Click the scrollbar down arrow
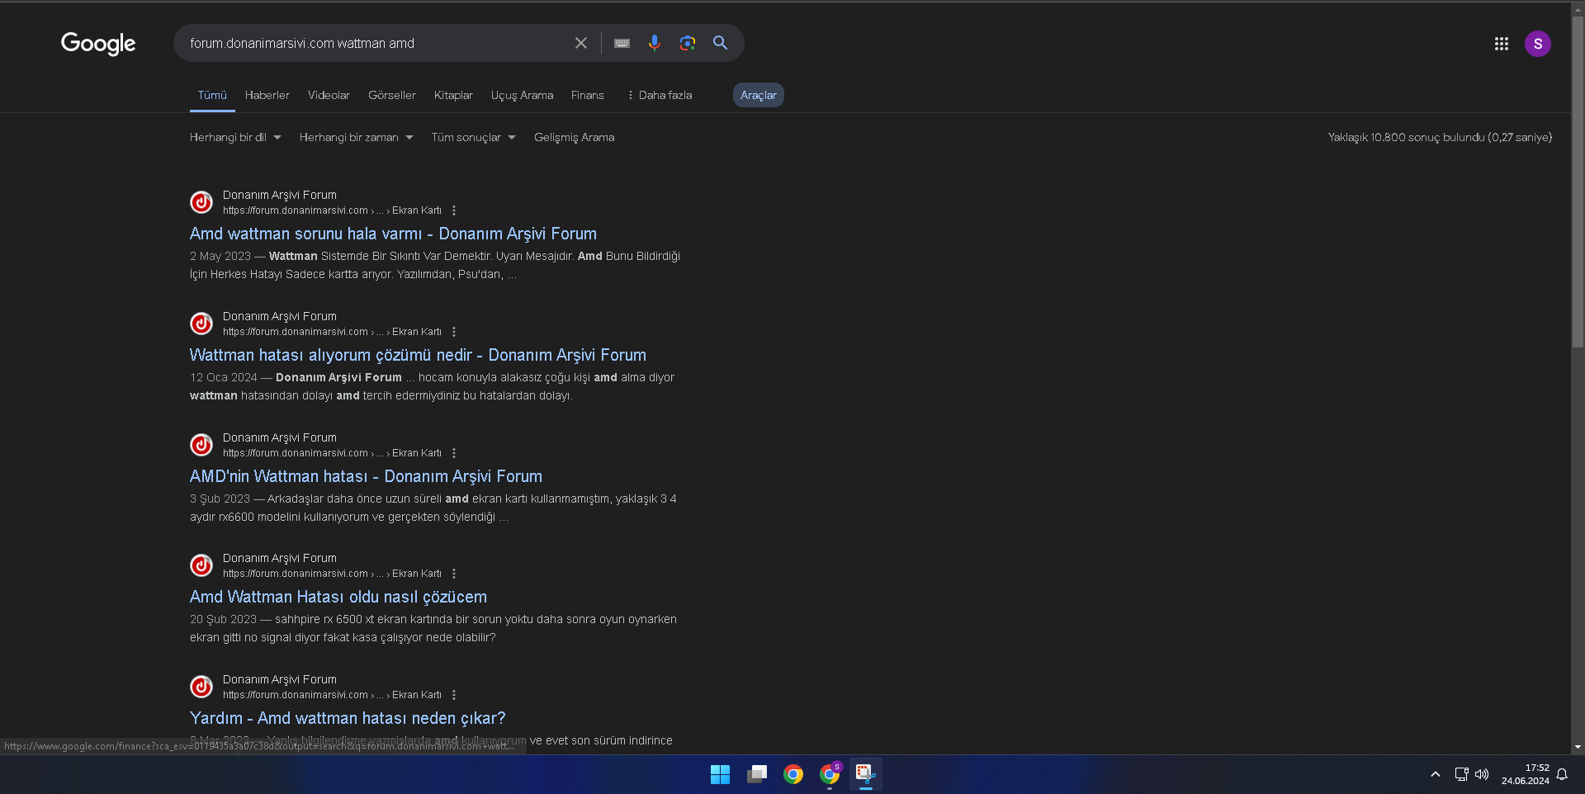 pyautogui.click(x=1578, y=747)
